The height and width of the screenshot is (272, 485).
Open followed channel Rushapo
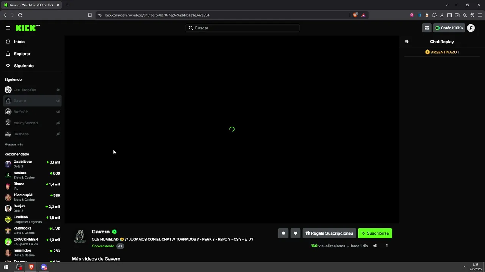pos(32,134)
